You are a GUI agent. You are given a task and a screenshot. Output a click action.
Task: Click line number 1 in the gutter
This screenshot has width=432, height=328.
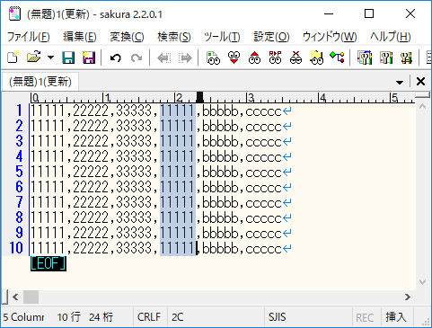[x=19, y=111]
